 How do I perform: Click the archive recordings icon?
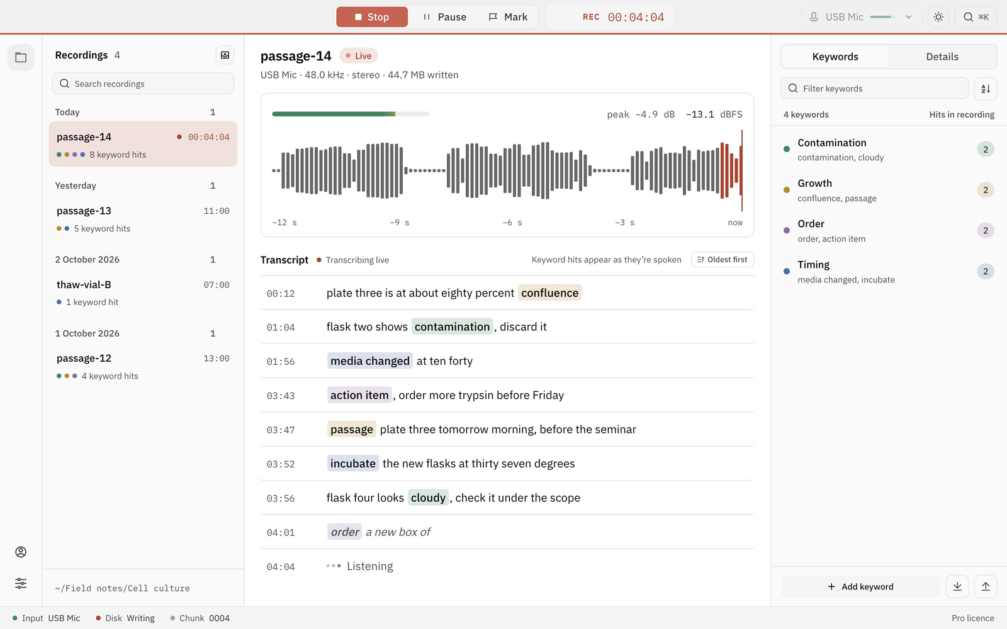[x=225, y=55]
